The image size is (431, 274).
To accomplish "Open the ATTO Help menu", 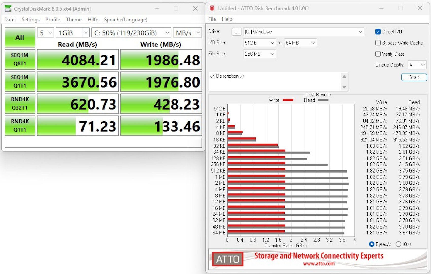I will pos(227,19).
